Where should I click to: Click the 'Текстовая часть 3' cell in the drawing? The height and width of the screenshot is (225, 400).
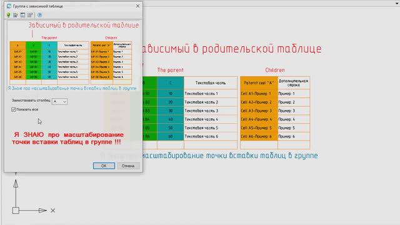211,111
